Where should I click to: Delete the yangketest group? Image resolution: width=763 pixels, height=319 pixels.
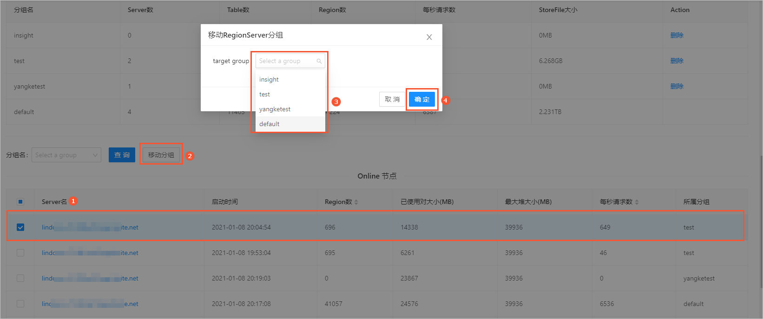pyautogui.click(x=677, y=86)
